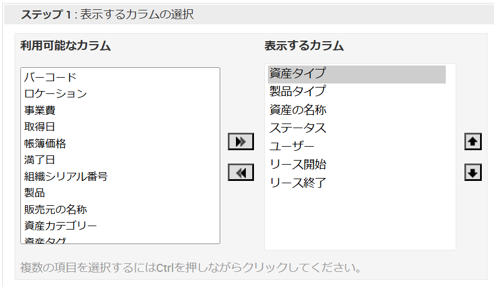
Task: Choose 製品タイプ in displayed columns
Action: [x=298, y=92]
